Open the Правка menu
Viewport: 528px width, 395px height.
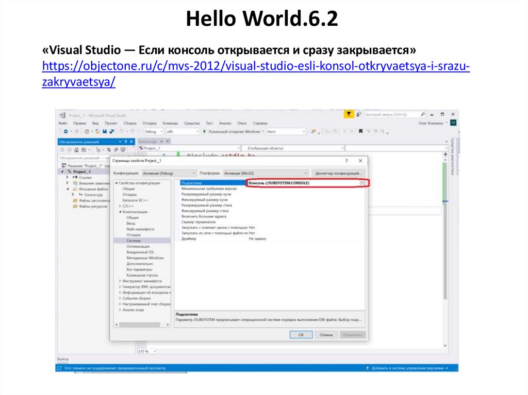click(80, 123)
